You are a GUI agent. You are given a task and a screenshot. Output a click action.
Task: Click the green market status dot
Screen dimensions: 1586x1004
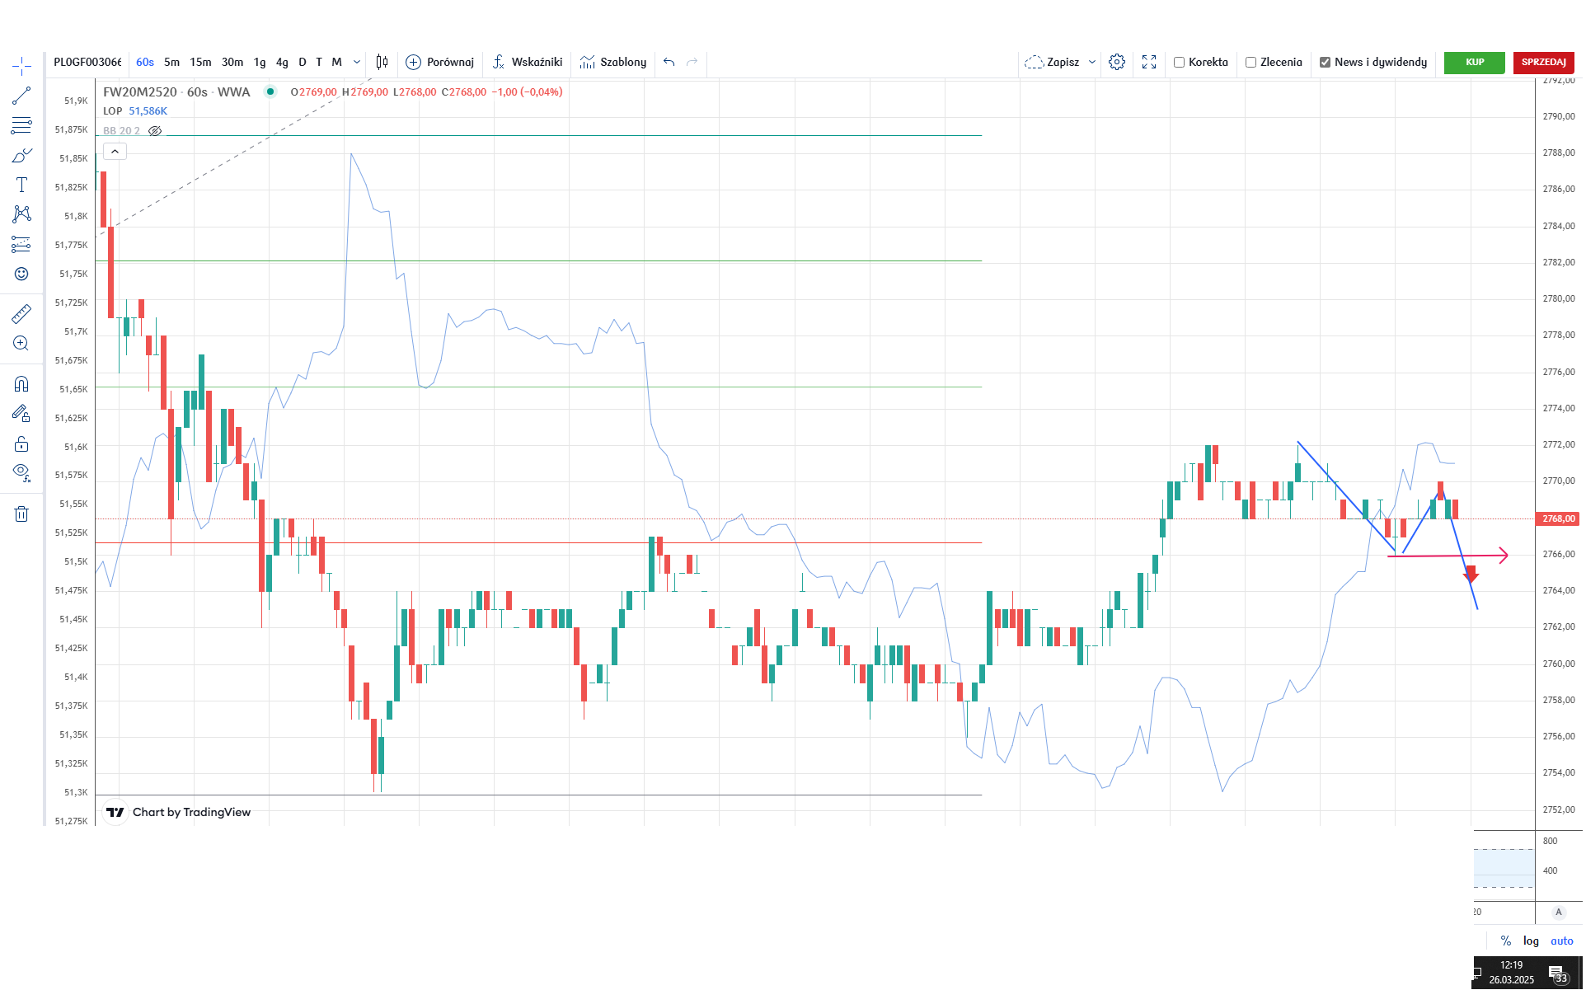tap(270, 91)
